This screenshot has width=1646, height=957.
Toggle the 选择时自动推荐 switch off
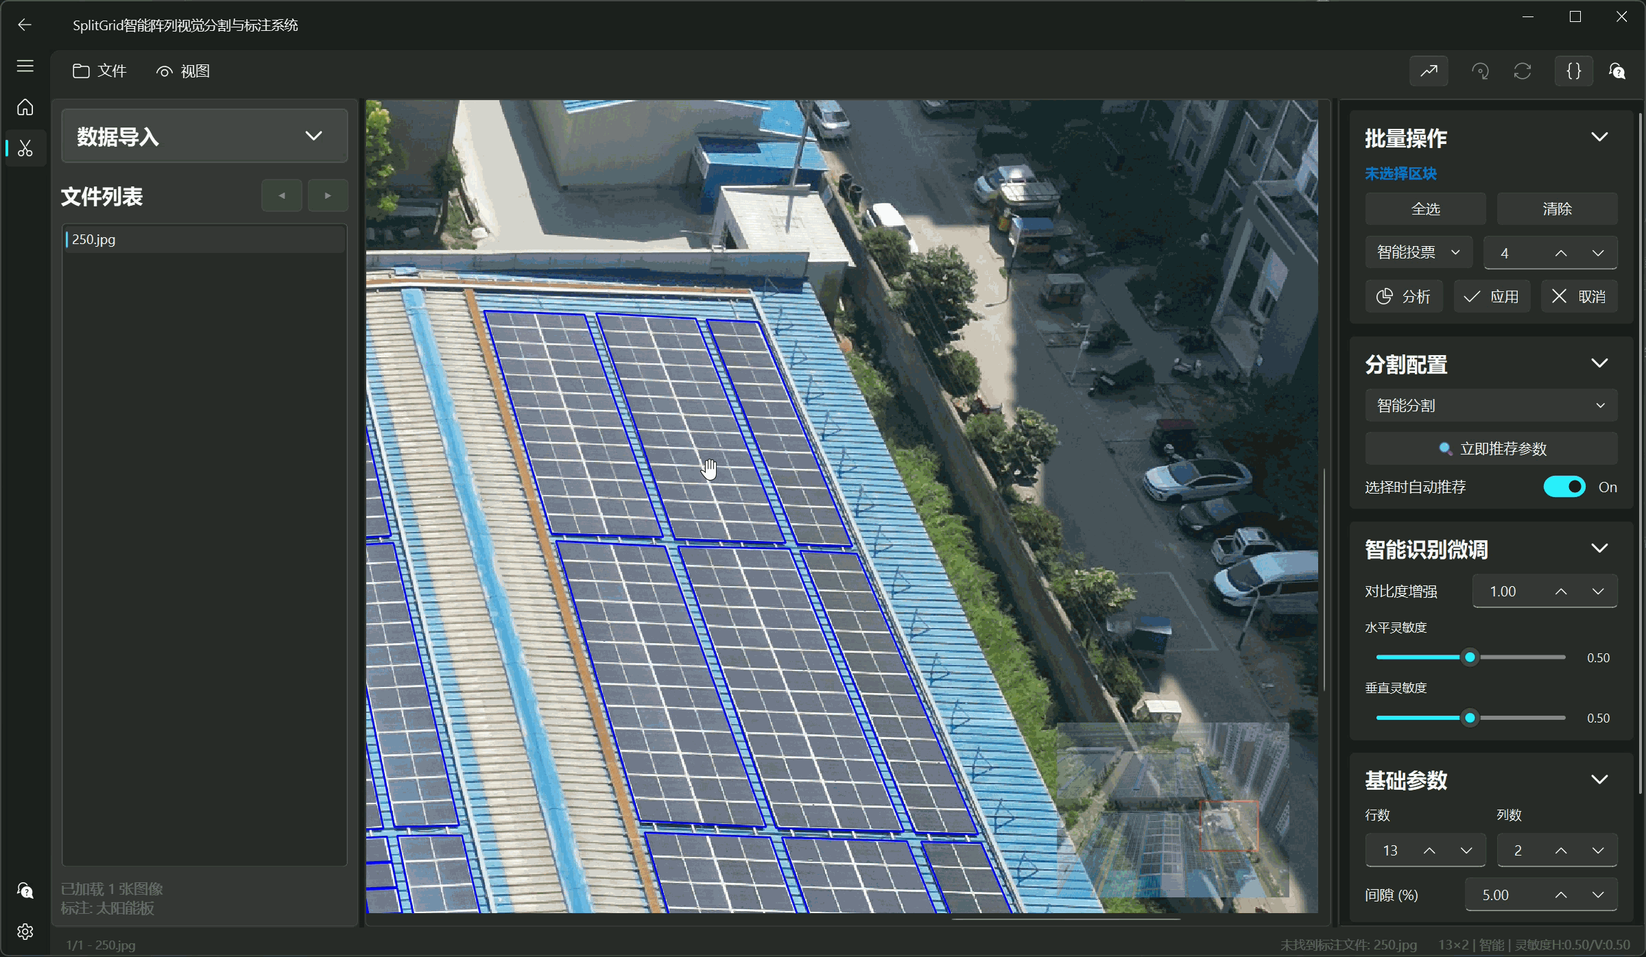pyautogui.click(x=1564, y=487)
